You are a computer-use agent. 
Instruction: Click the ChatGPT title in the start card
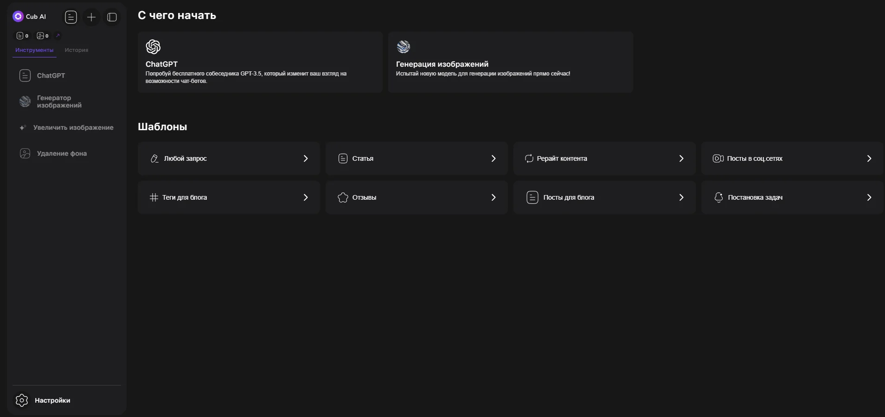pyautogui.click(x=161, y=64)
